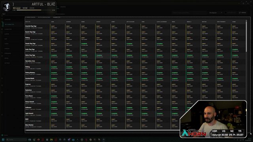Open File Explorer from the taskbar

point(51,140)
